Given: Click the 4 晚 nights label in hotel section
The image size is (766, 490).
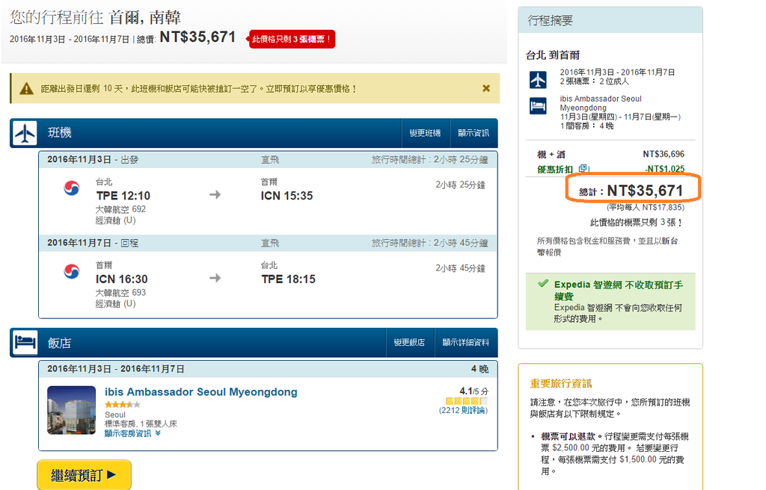Looking at the screenshot, I should [479, 369].
